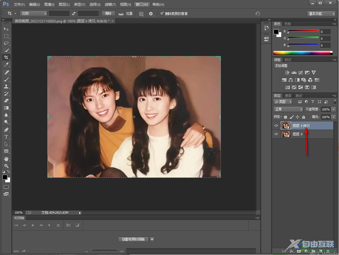The width and height of the screenshot is (339, 255).
Task: Select the Hand tool
Action: click(6, 159)
